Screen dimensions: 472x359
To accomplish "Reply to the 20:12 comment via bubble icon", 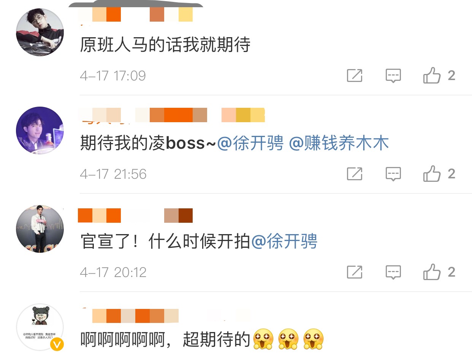I will (393, 272).
